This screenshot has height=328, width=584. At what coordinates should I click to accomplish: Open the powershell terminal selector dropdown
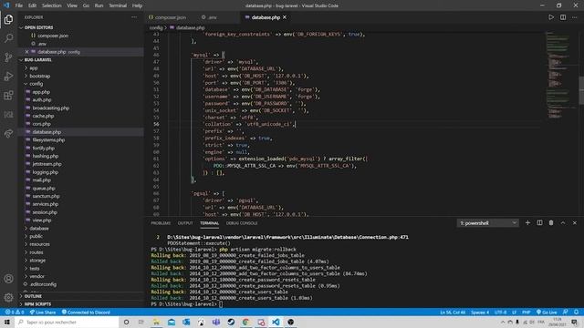(487, 222)
